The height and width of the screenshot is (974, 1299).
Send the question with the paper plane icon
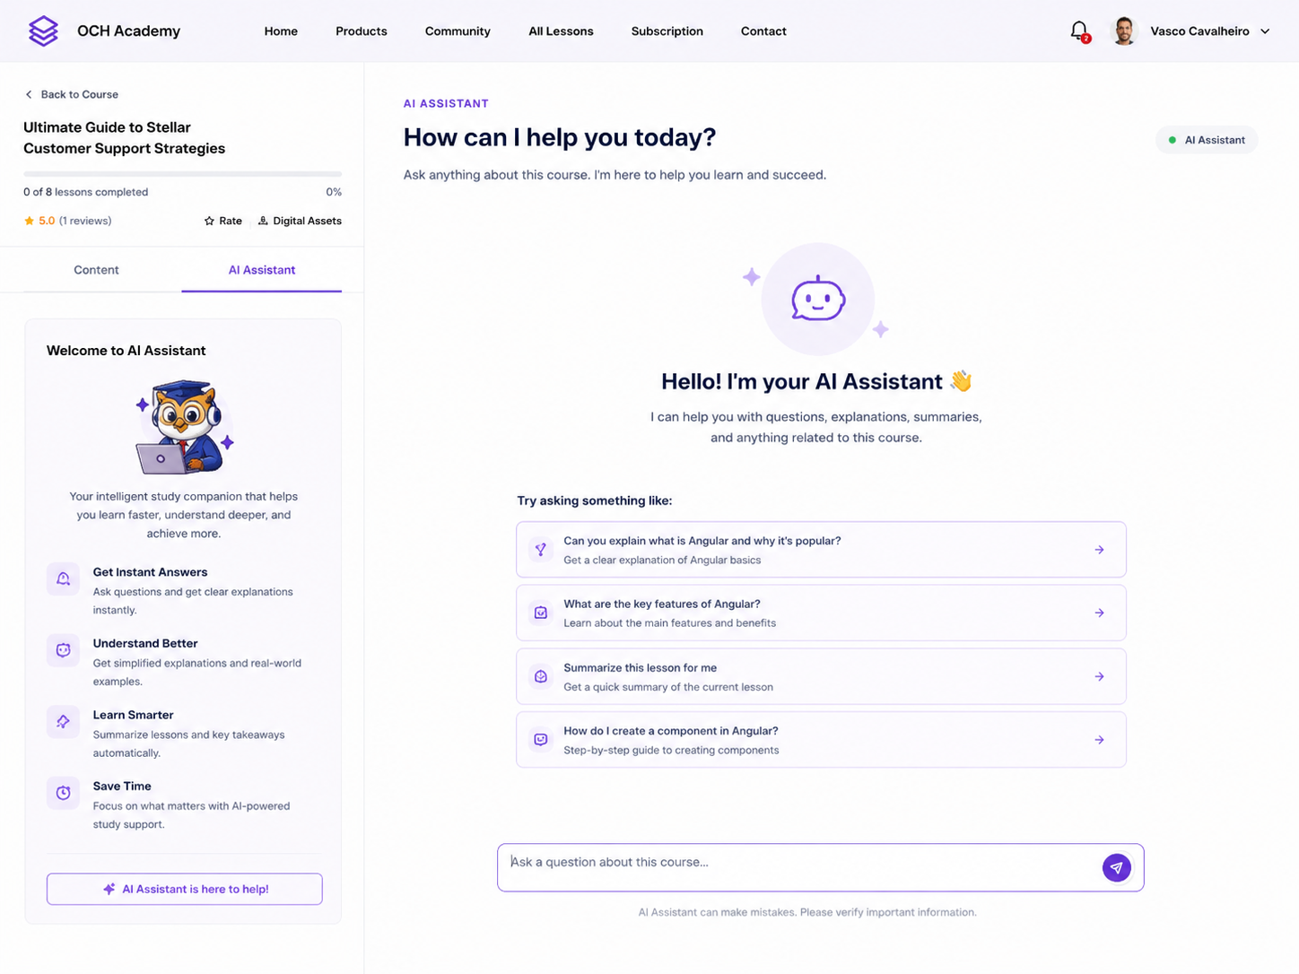pos(1116,867)
